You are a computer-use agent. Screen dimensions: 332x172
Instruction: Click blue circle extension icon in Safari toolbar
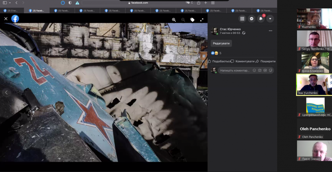(x=63, y=3)
